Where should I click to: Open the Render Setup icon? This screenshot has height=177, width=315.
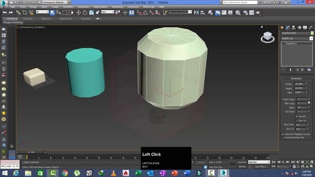tap(245, 13)
